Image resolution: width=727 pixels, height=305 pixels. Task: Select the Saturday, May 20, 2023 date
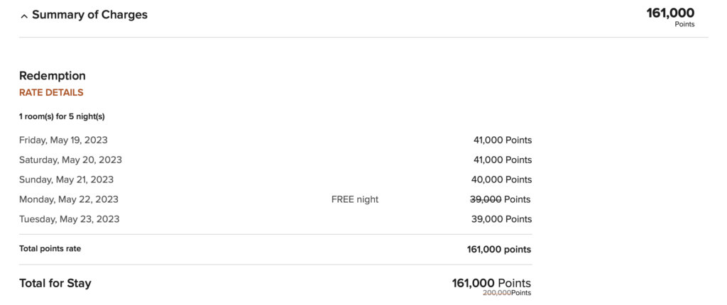click(70, 160)
